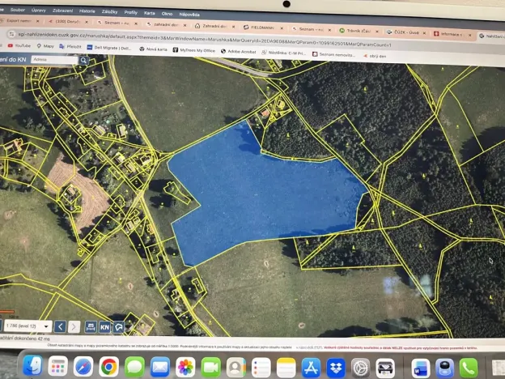Image resolution: width=505 pixels, height=379 pixels.
Task: Open Safari from the Dock
Action: 83,367
